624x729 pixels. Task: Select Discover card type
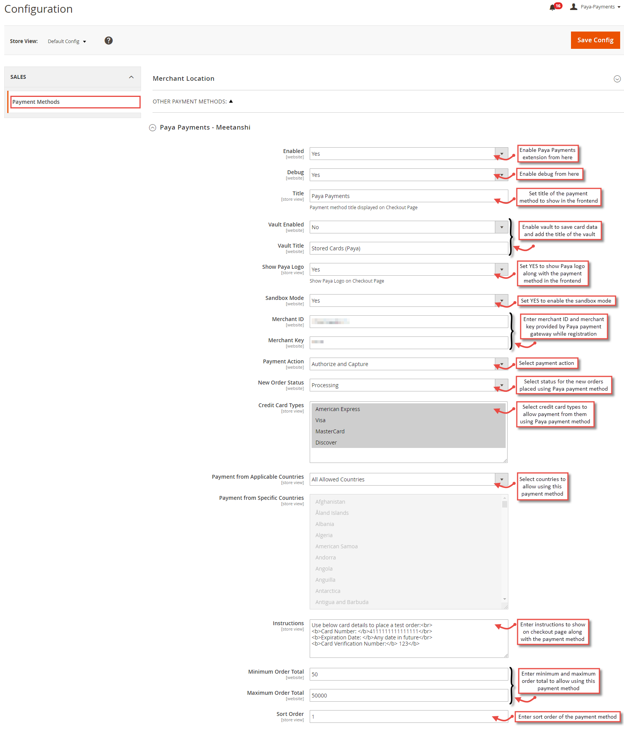(408, 443)
